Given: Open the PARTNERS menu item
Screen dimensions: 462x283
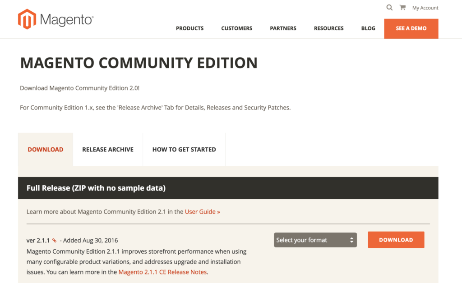Looking at the screenshot, I should [283, 28].
